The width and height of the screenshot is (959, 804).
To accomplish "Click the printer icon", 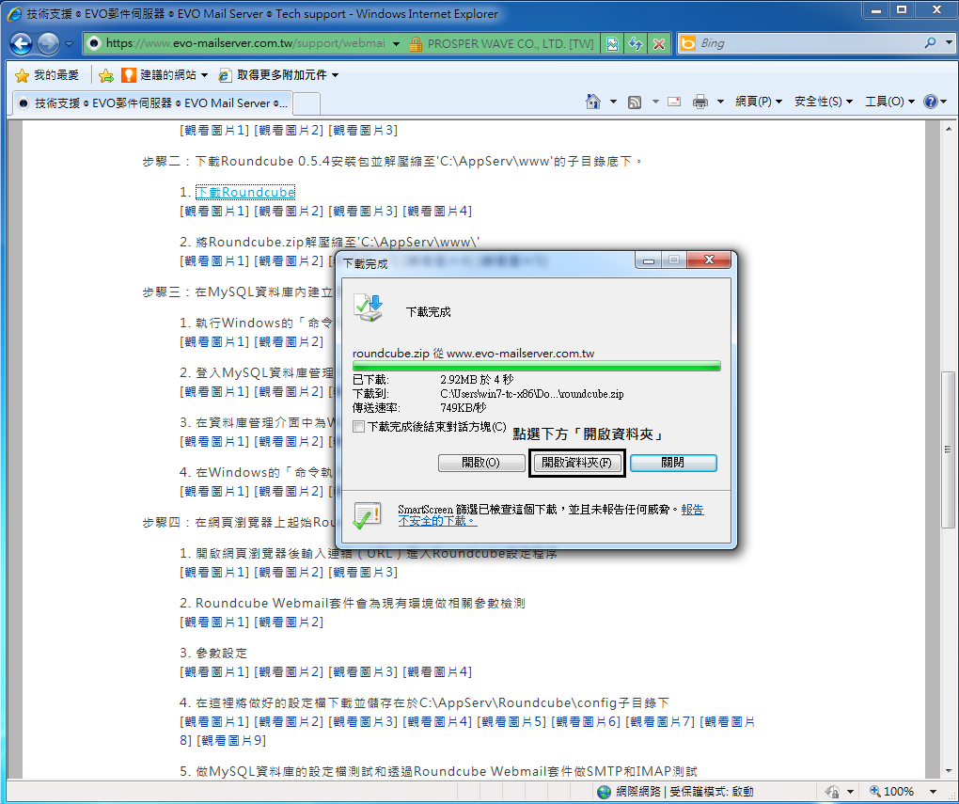I will coord(700,102).
